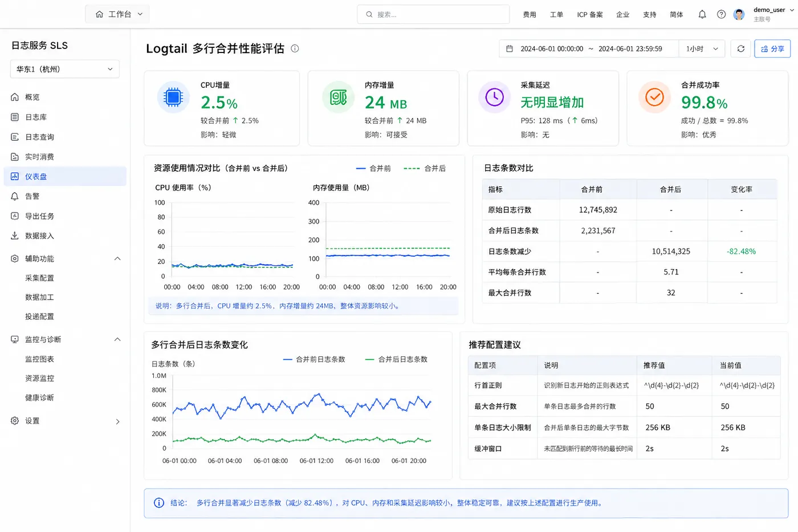Open the 费用 top menu

(x=530, y=15)
